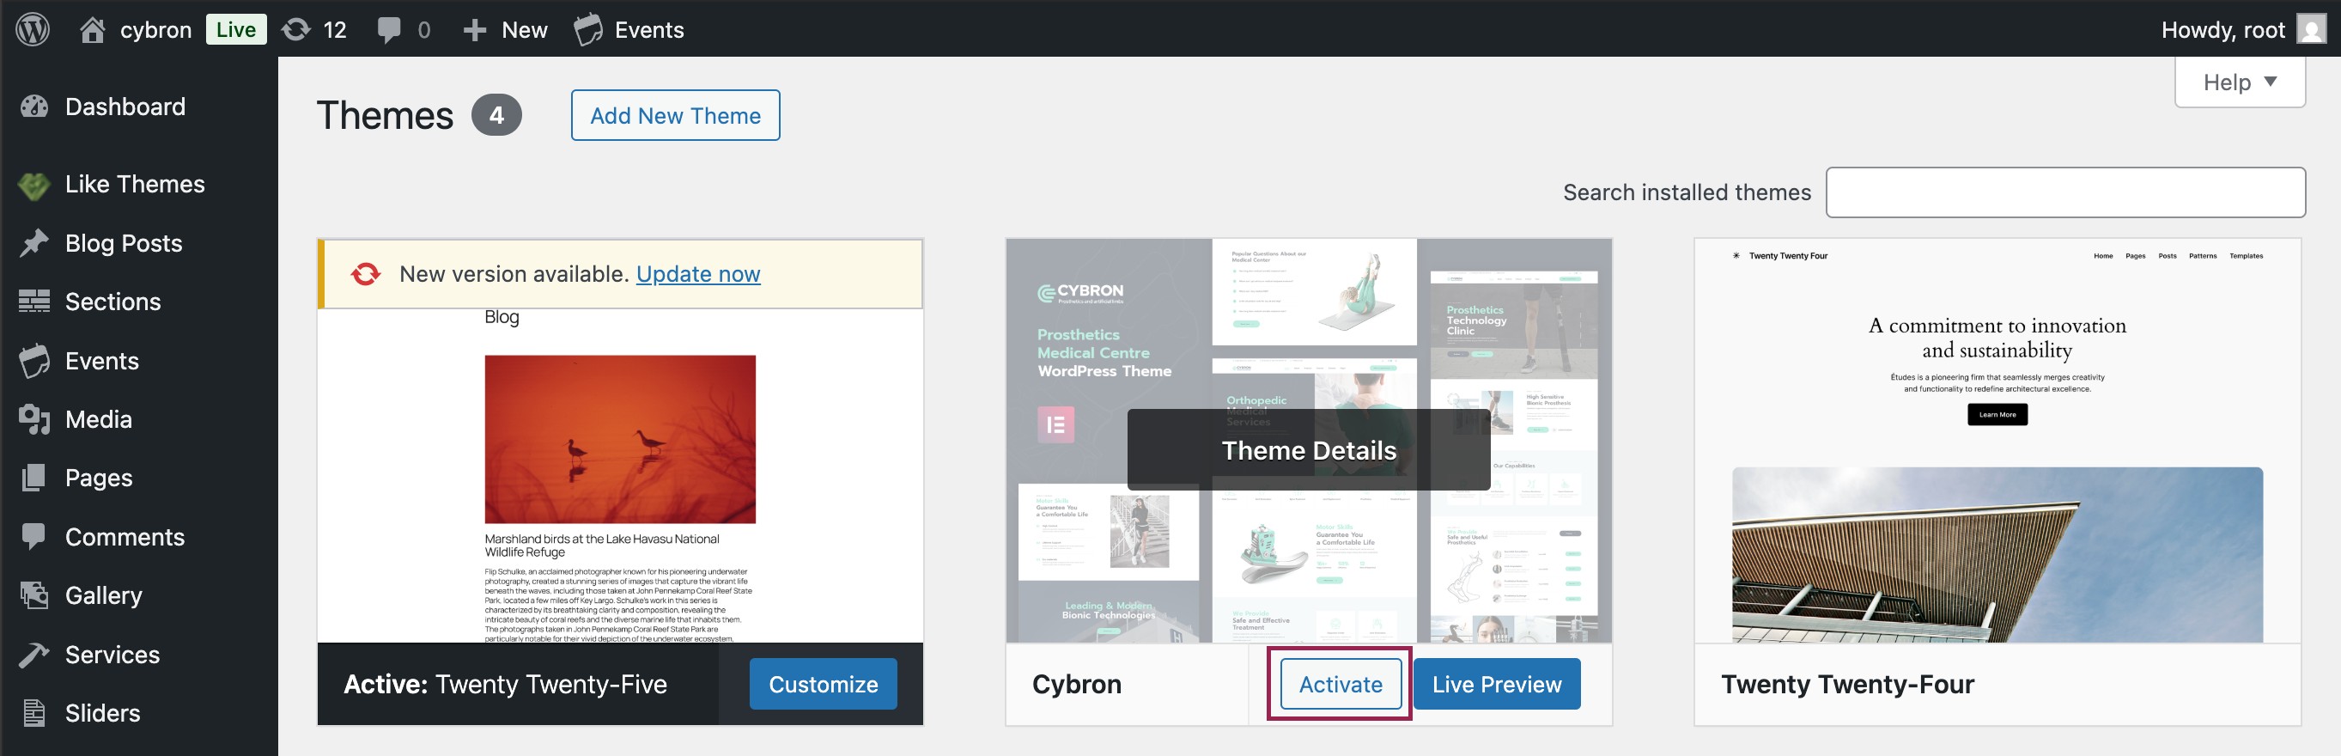Click the Like Themes heart icon
The height and width of the screenshot is (756, 2341).
tap(34, 186)
